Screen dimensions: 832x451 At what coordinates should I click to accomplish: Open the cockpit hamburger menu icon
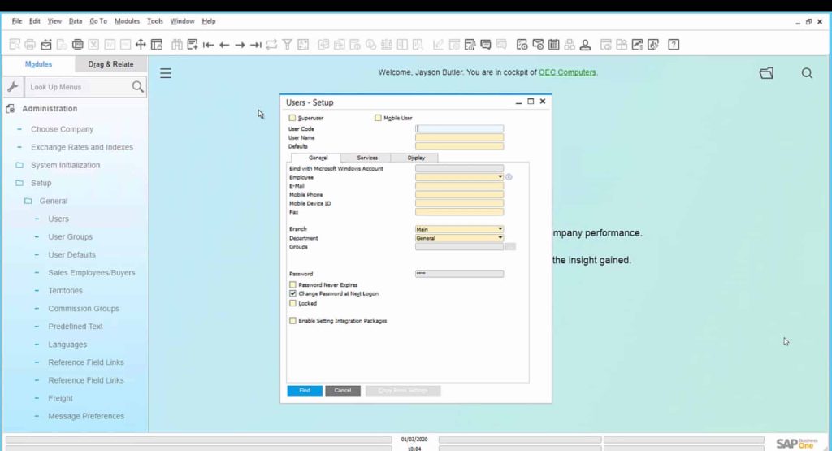(166, 72)
